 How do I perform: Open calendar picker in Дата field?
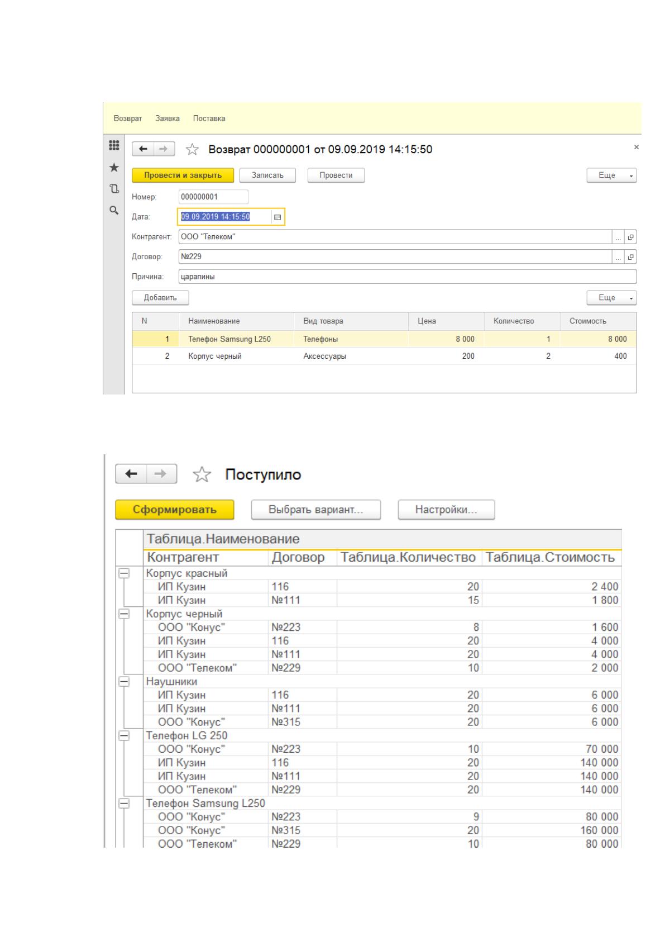pyautogui.click(x=278, y=217)
